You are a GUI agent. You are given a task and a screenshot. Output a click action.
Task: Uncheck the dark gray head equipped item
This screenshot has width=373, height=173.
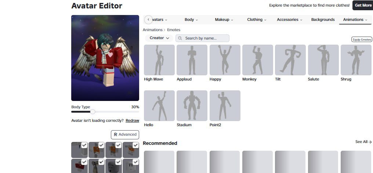(119, 162)
